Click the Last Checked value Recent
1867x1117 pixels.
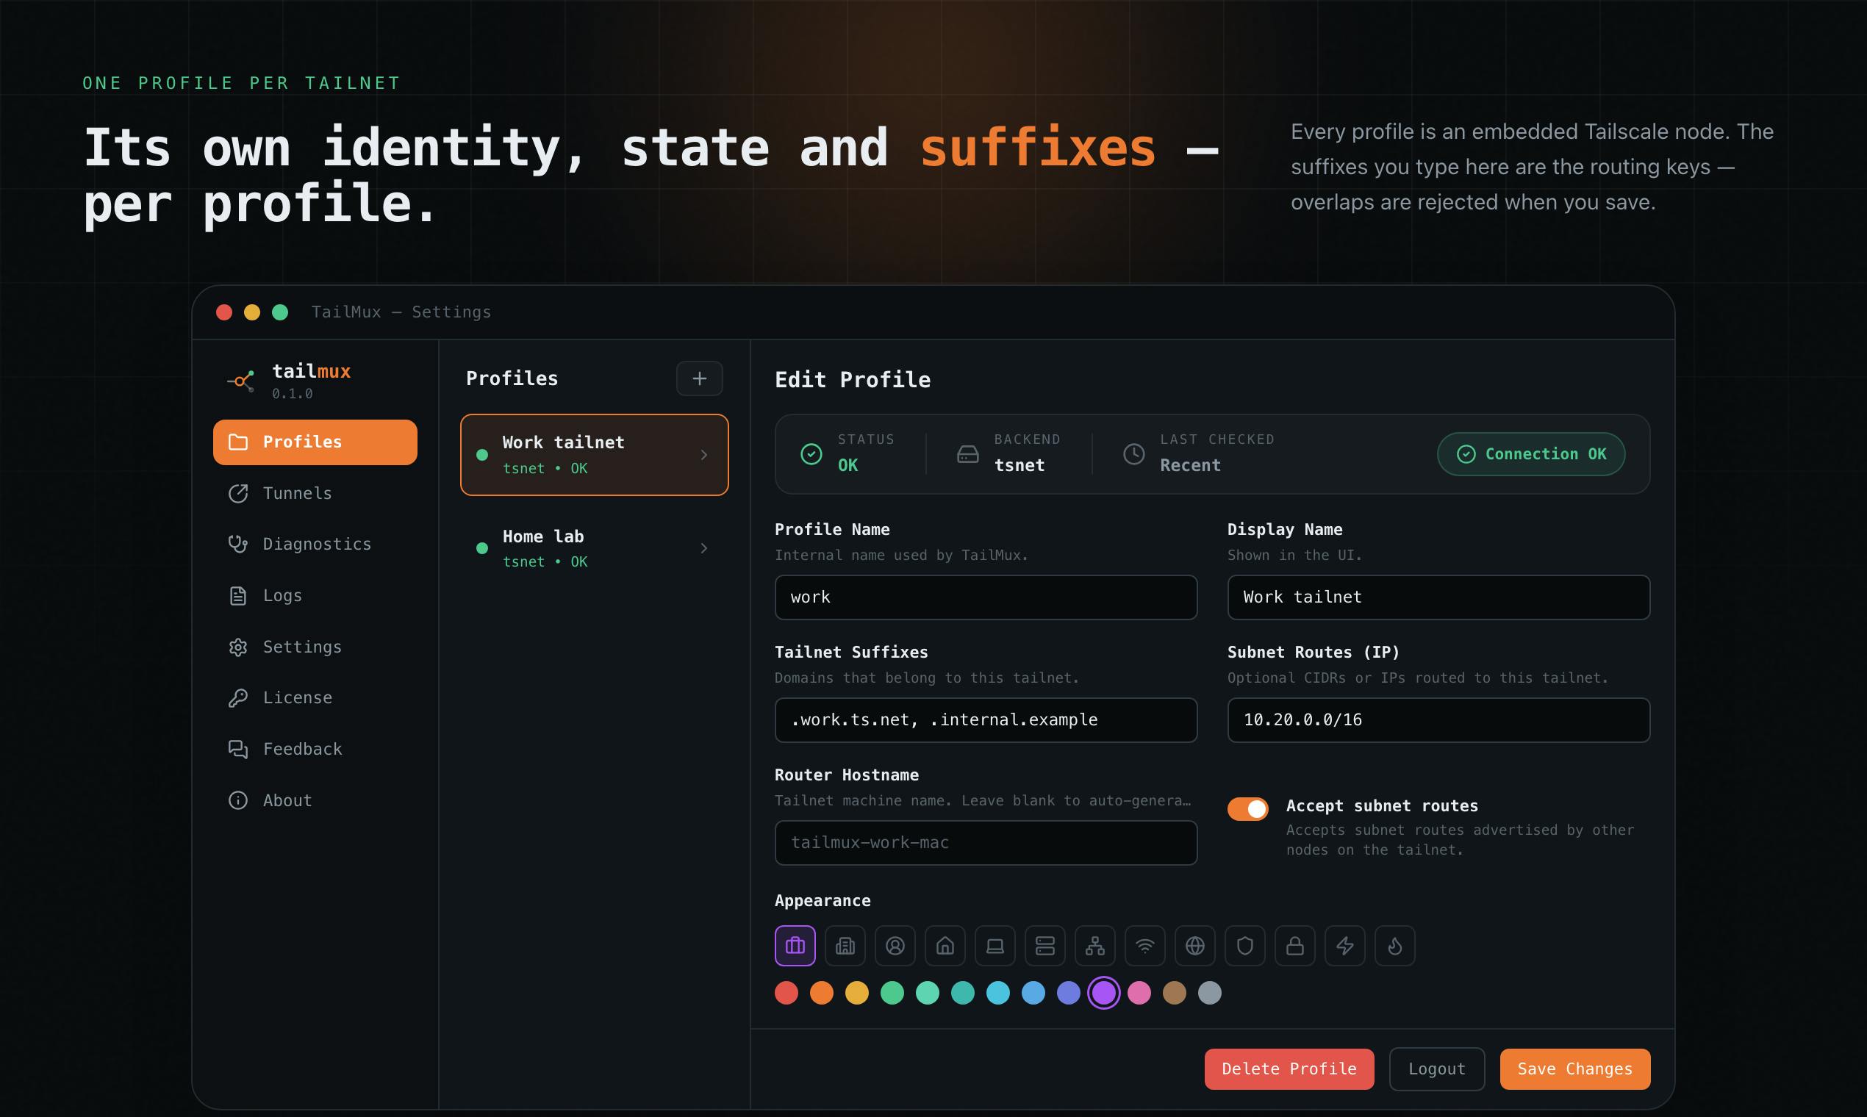tap(1190, 465)
